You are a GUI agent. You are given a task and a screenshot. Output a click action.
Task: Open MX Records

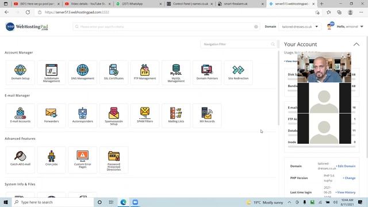(207, 116)
